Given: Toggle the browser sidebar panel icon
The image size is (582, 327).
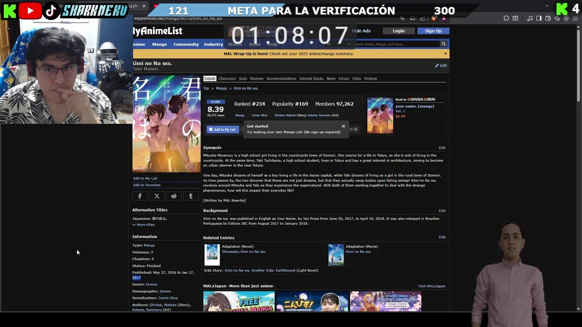Looking at the screenshot, I should [x=539, y=18].
